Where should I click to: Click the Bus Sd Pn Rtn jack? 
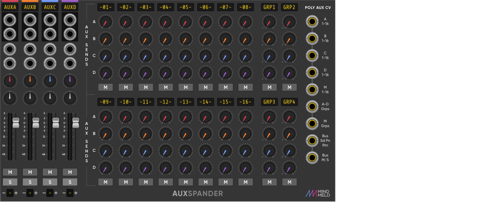(x=312, y=140)
